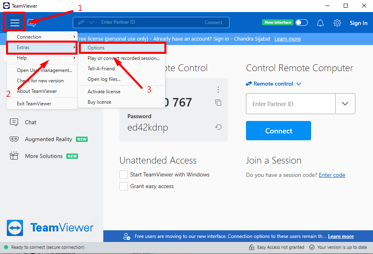Open the hamburger main menu

click(x=14, y=23)
